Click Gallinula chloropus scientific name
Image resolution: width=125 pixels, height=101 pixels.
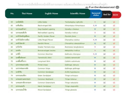73,54
